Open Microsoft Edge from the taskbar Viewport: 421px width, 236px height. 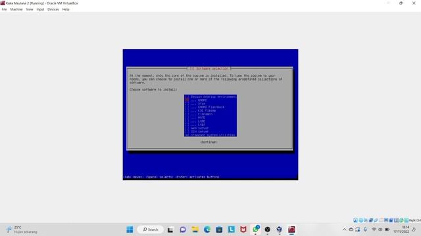[x=207, y=229]
